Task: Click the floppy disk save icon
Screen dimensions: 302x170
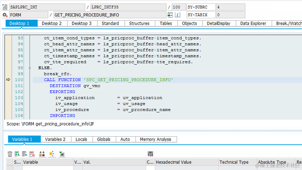Action: coord(150,154)
